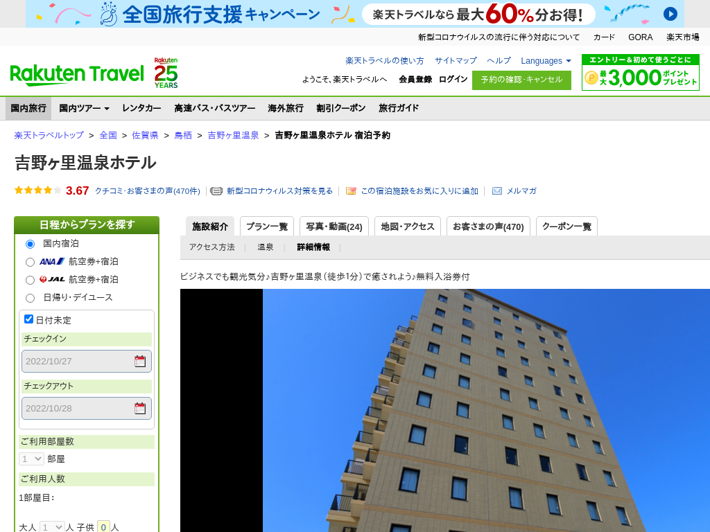This screenshot has height=532, width=710.
Task: Open 新型コロナウィルス対策を見る link
Action: tap(279, 191)
